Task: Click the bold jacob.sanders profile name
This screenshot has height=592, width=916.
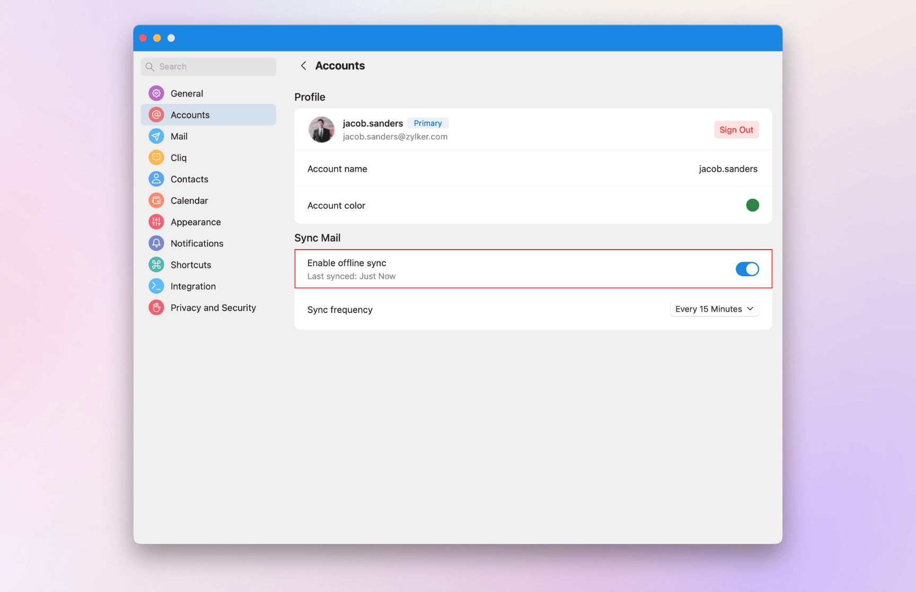Action: 373,123
